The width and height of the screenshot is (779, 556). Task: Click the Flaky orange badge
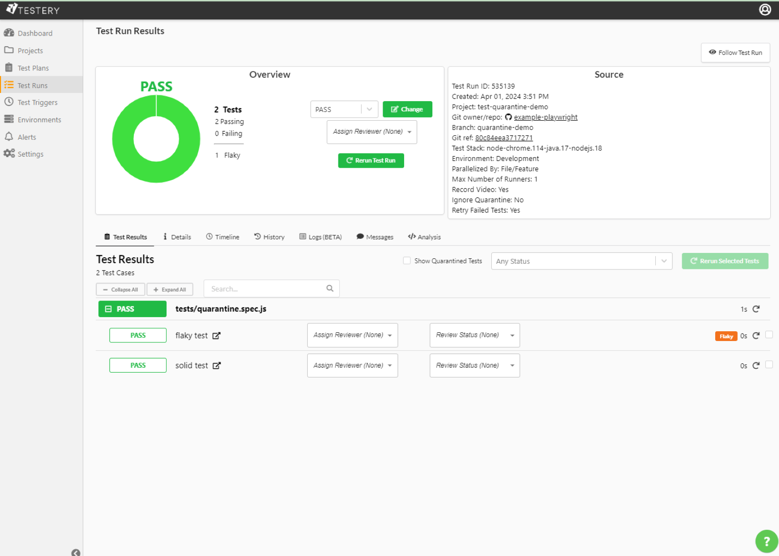tap(726, 336)
